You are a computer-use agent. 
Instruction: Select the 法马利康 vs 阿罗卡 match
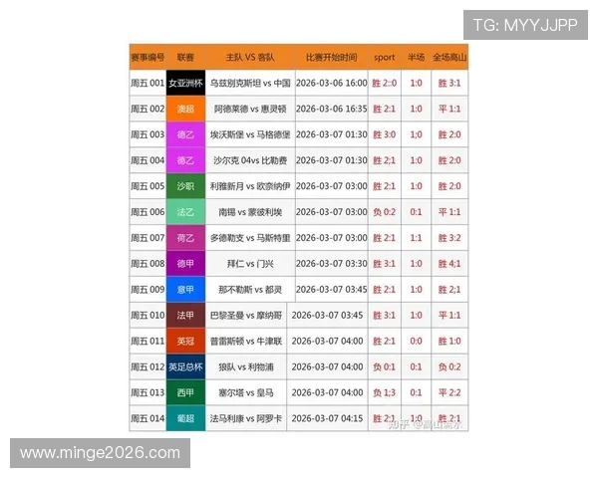[246, 418]
